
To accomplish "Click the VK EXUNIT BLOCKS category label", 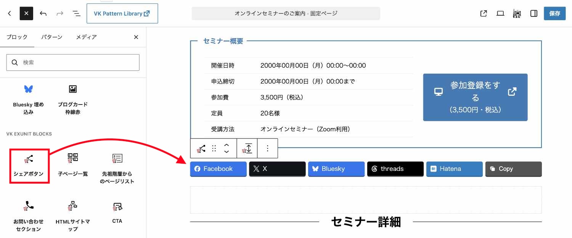I will coord(29,134).
